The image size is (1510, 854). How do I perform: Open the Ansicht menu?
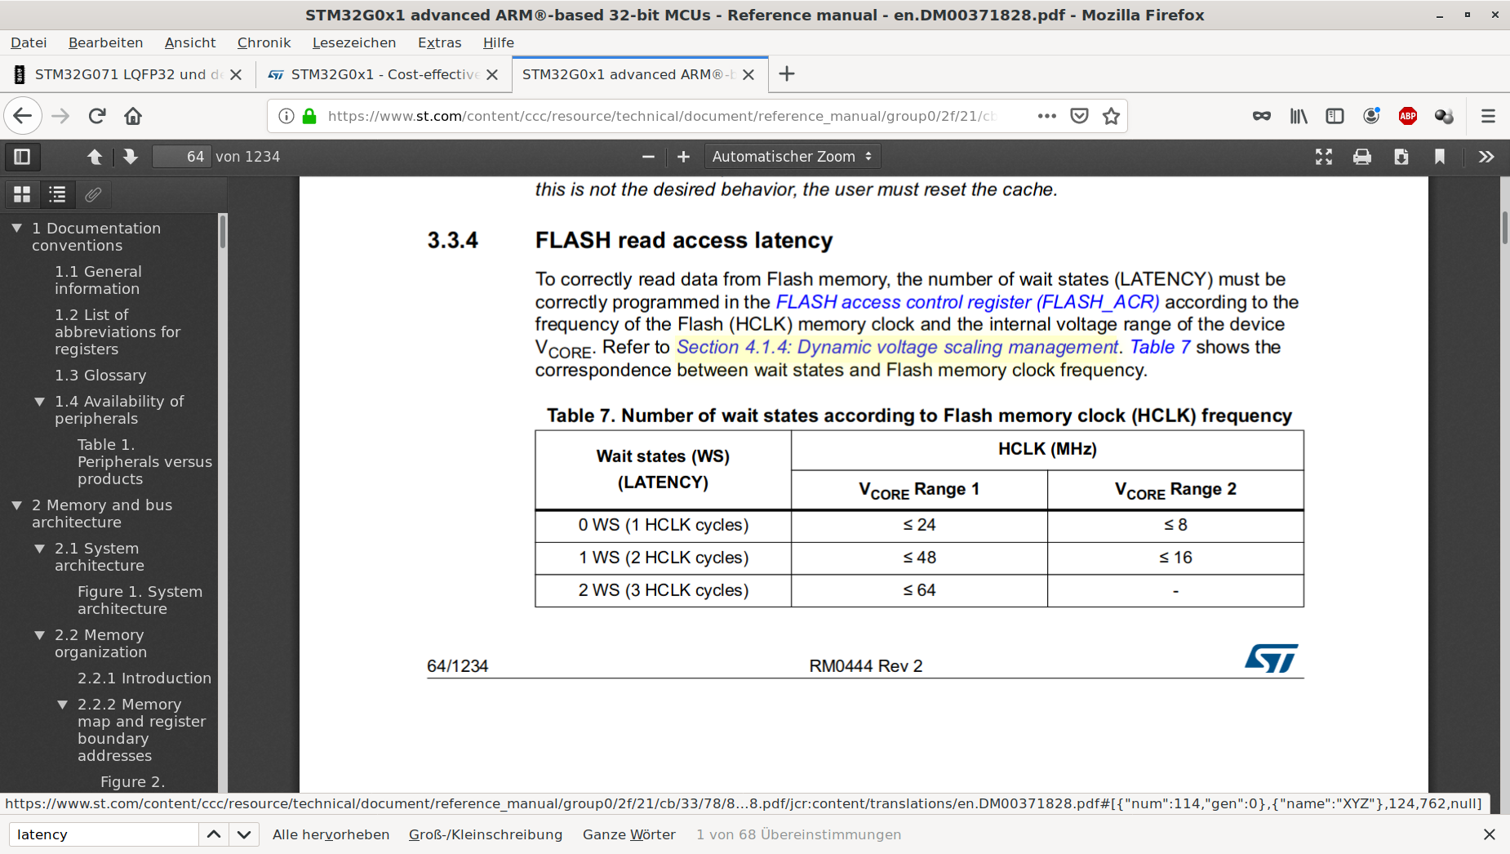[190, 42]
